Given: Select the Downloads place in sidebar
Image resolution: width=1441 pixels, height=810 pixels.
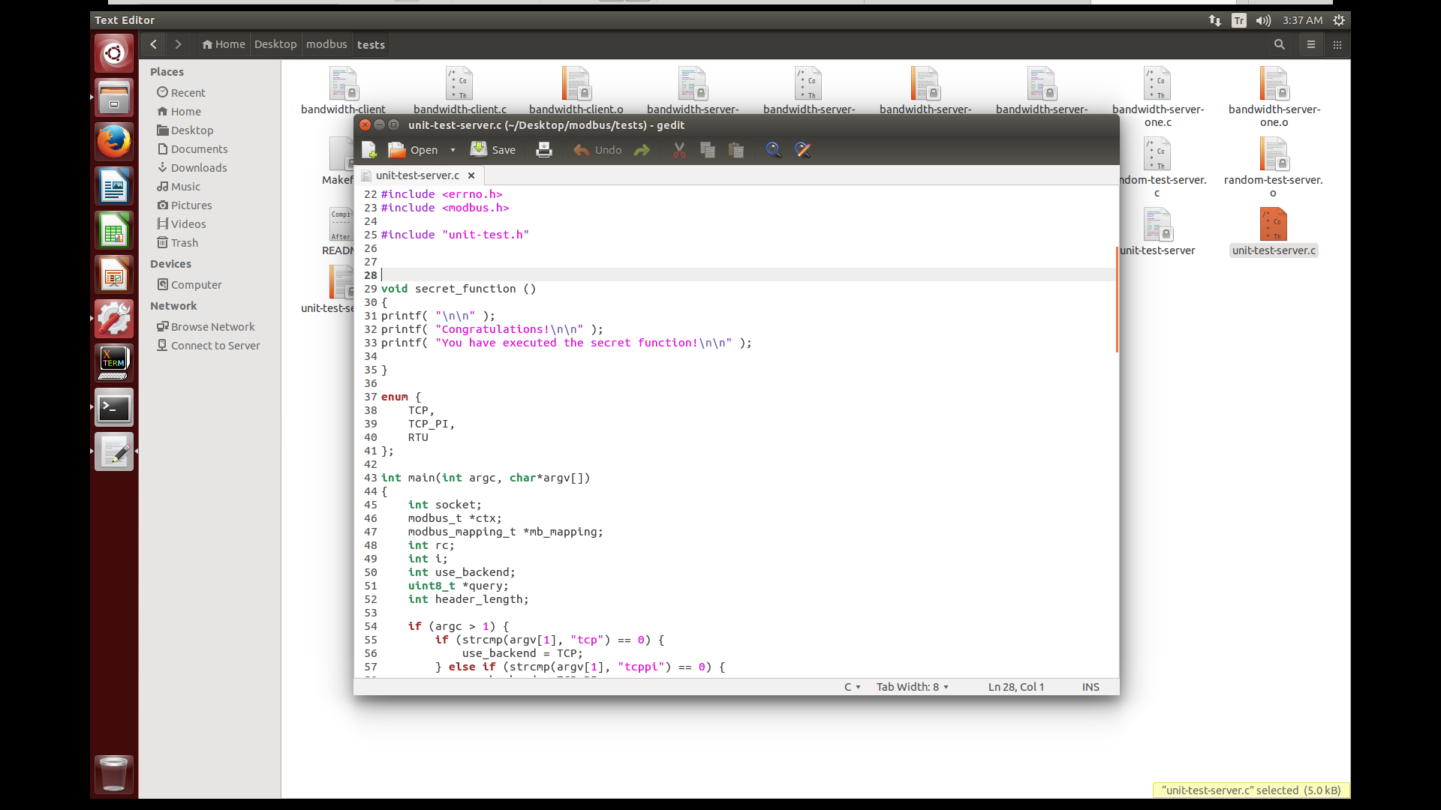Looking at the screenshot, I should coord(198,168).
